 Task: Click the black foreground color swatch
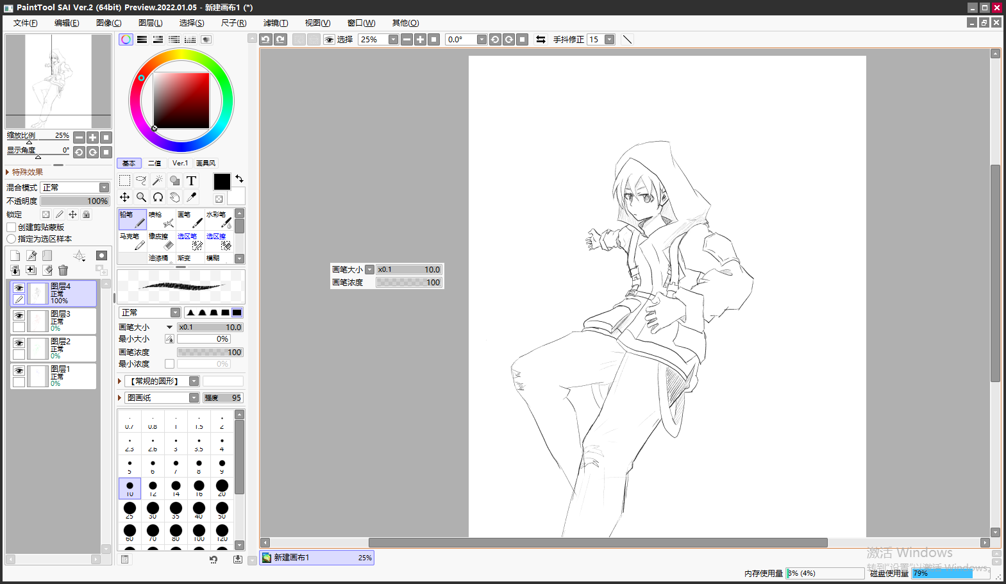tap(222, 181)
